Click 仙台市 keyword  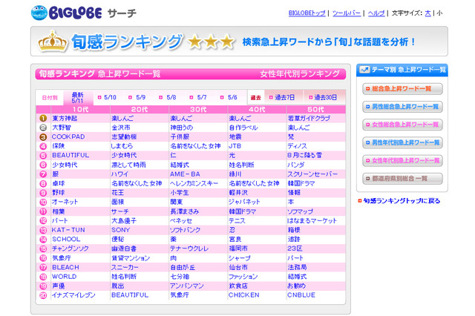coord(238,267)
